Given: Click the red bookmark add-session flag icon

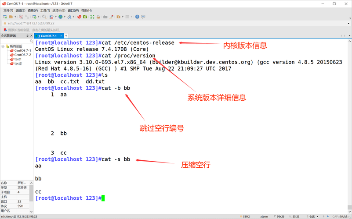Looking at the screenshot, I should tap(5, 30).
